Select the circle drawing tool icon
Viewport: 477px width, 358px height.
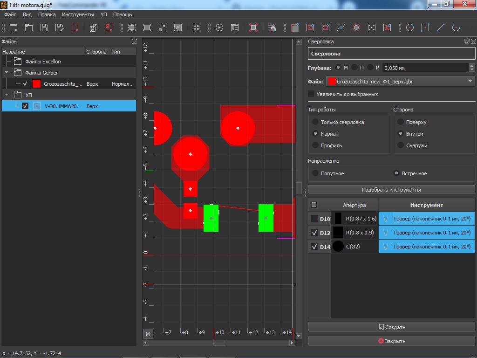click(x=410, y=28)
